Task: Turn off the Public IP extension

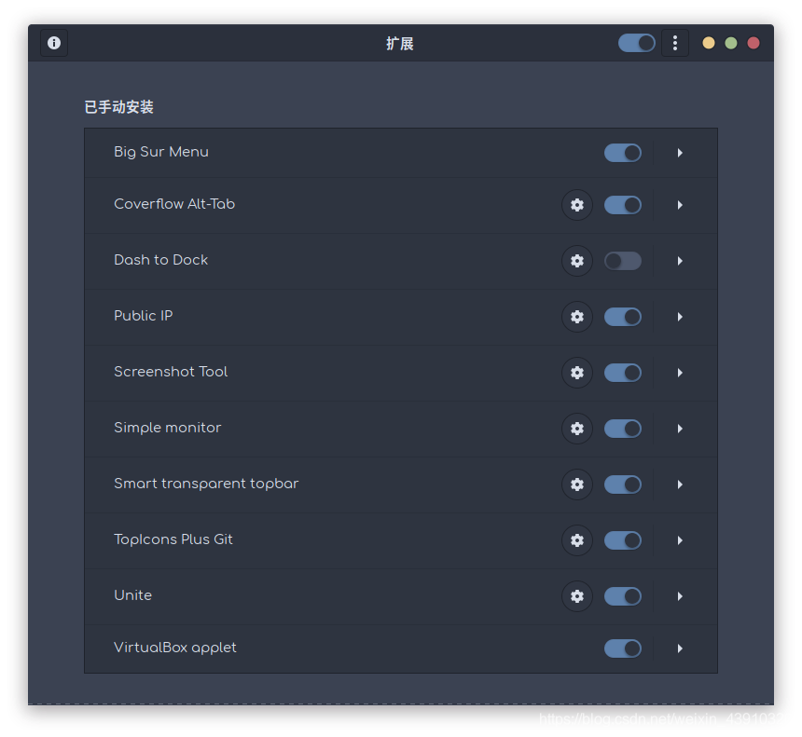Action: tap(622, 317)
